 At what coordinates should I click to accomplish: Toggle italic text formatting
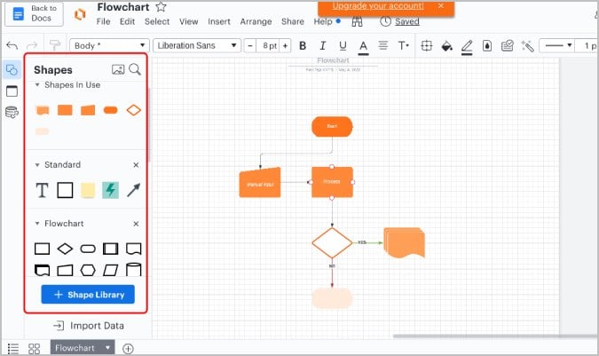323,46
